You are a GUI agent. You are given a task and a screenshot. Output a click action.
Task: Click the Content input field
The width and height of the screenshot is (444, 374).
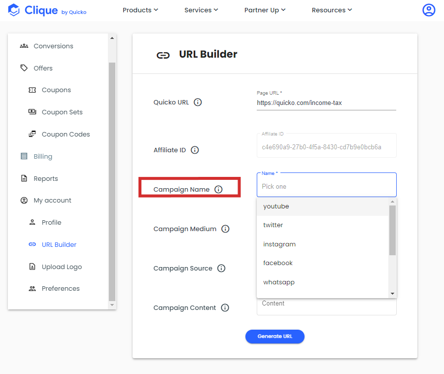327,306
